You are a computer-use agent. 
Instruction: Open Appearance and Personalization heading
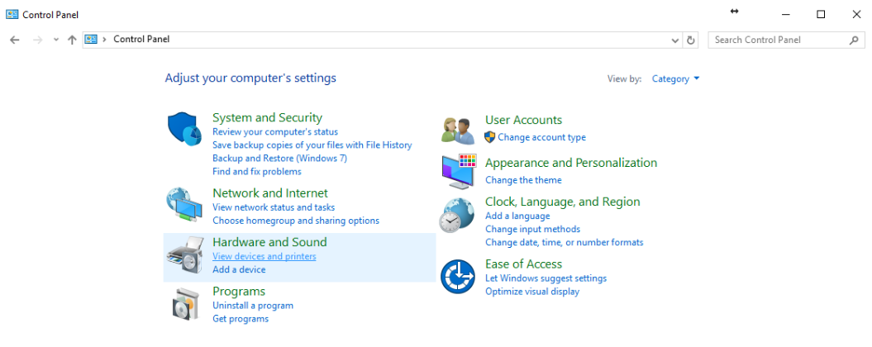tap(571, 163)
